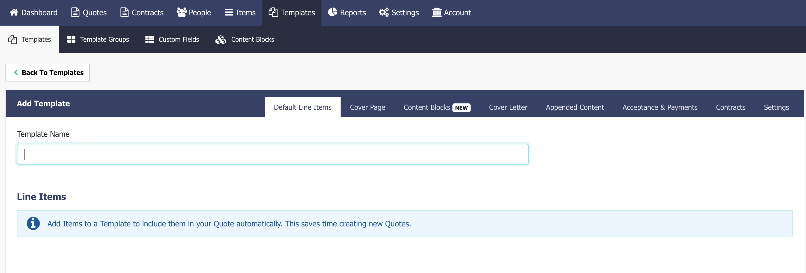Click the Back To Templates button
Viewport: 806px width, 273px height.
tap(47, 72)
